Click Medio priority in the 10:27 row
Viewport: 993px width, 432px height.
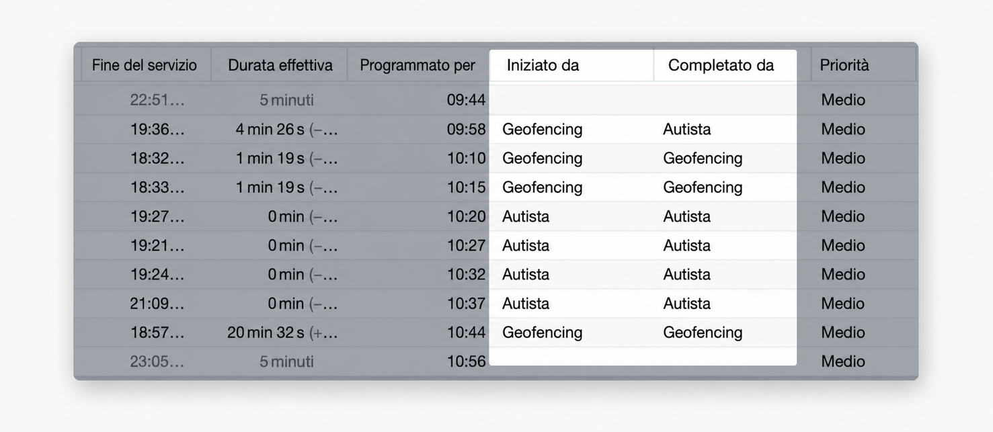tap(843, 245)
